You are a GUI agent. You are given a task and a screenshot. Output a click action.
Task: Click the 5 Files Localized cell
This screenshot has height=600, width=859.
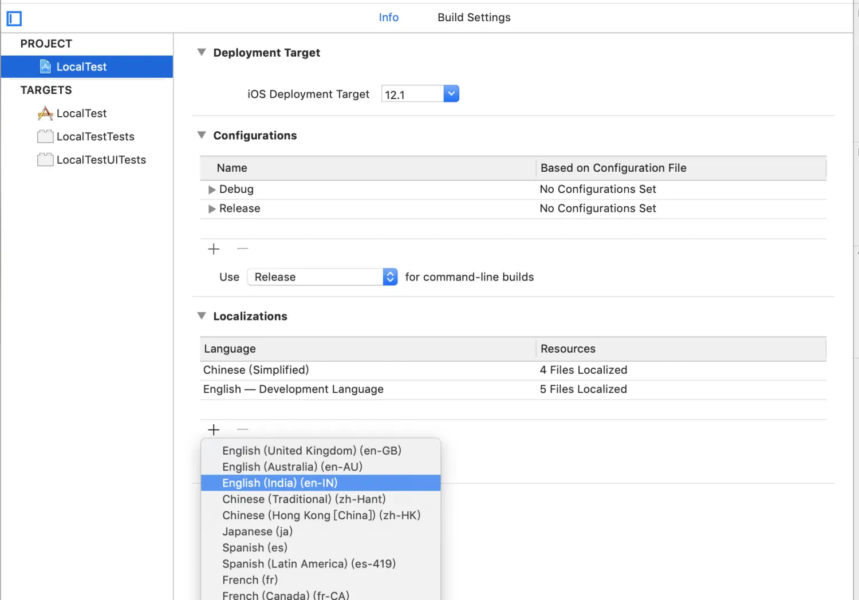[584, 389]
